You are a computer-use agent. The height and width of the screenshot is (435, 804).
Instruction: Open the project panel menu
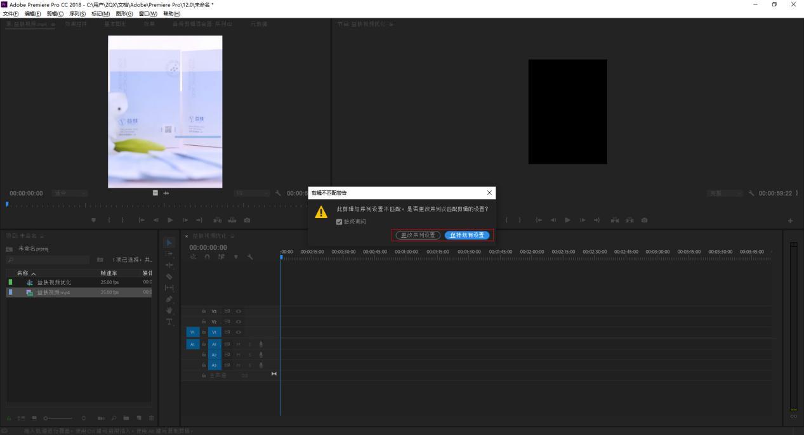tap(42, 236)
